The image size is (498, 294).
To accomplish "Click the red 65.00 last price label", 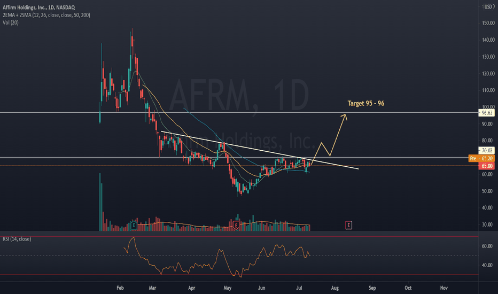I will coord(487,166).
